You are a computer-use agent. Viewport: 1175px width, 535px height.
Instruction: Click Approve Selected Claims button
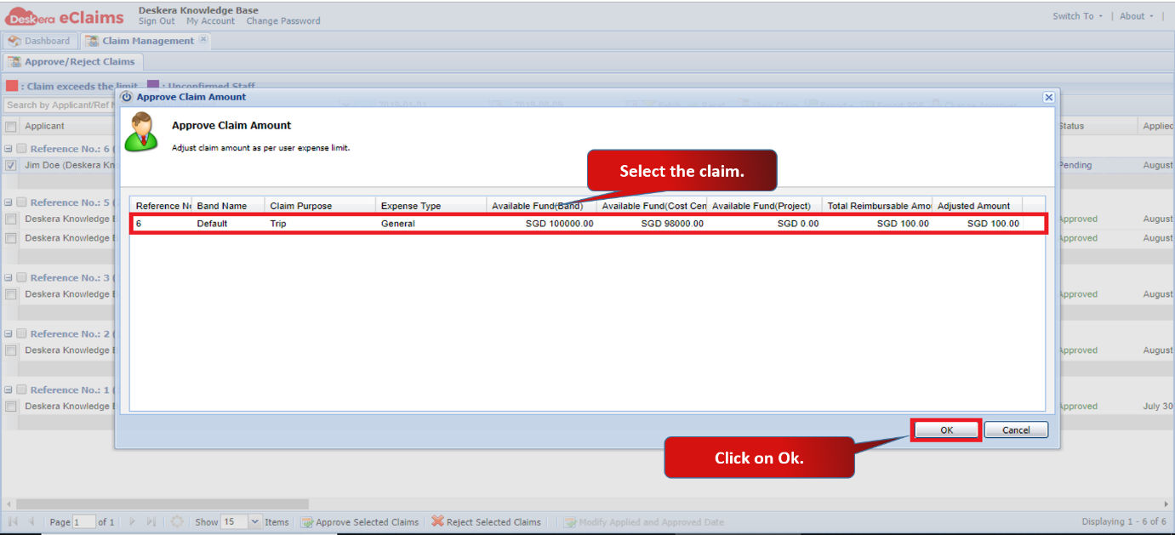pyautogui.click(x=359, y=522)
